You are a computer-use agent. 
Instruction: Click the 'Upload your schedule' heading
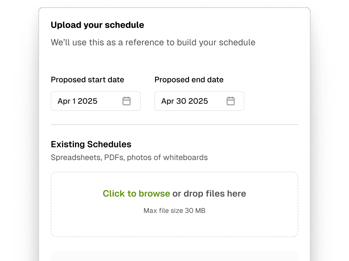pos(97,25)
